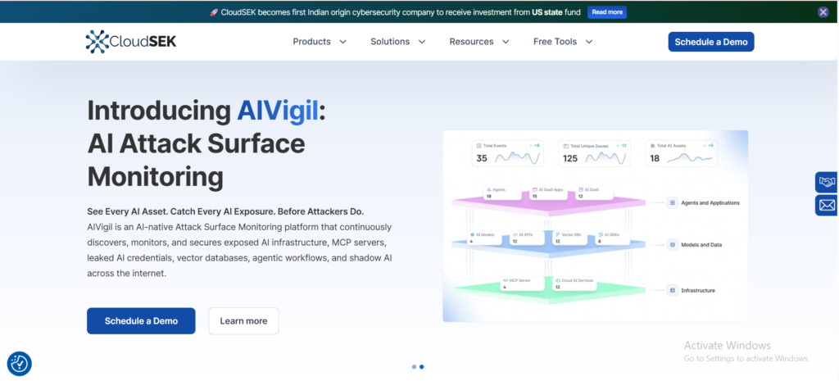This screenshot has height=381, width=839.
Task: Open the cookie preferences round icon
Action: (x=20, y=364)
